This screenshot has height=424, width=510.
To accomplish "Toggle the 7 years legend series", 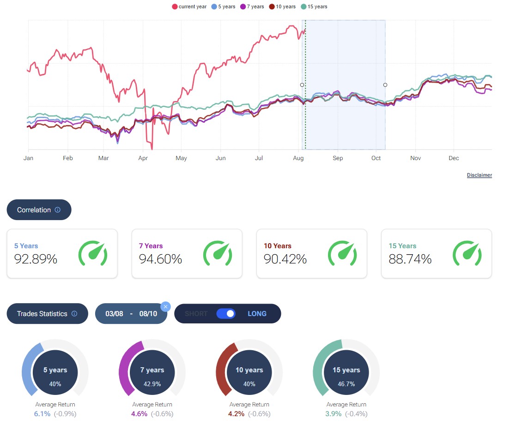I will tap(252, 6).
